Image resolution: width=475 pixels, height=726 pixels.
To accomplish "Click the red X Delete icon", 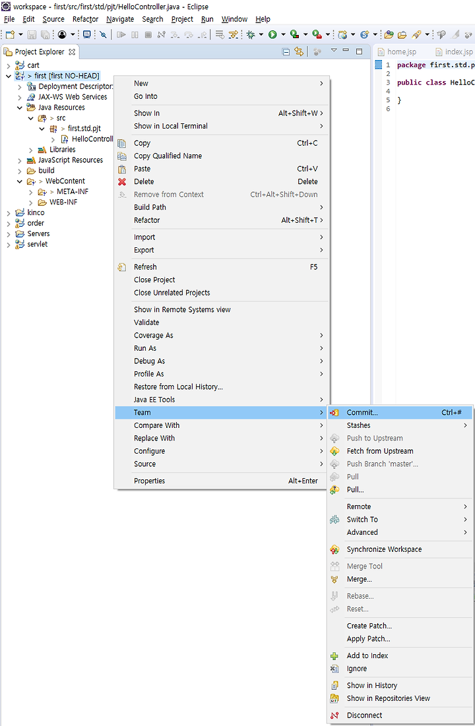I will point(122,182).
